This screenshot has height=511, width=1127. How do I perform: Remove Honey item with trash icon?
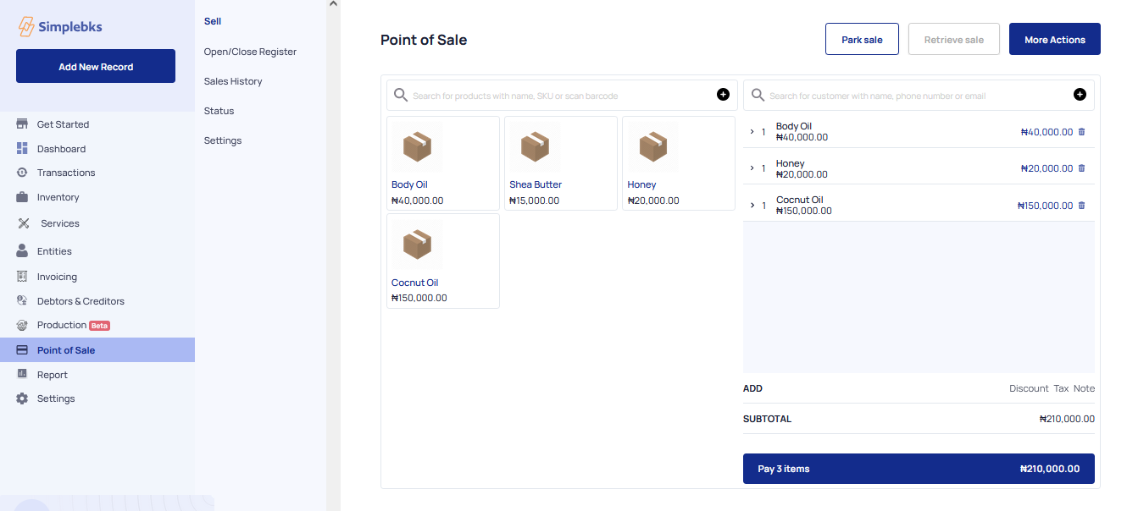pyautogui.click(x=1081, y=168)
